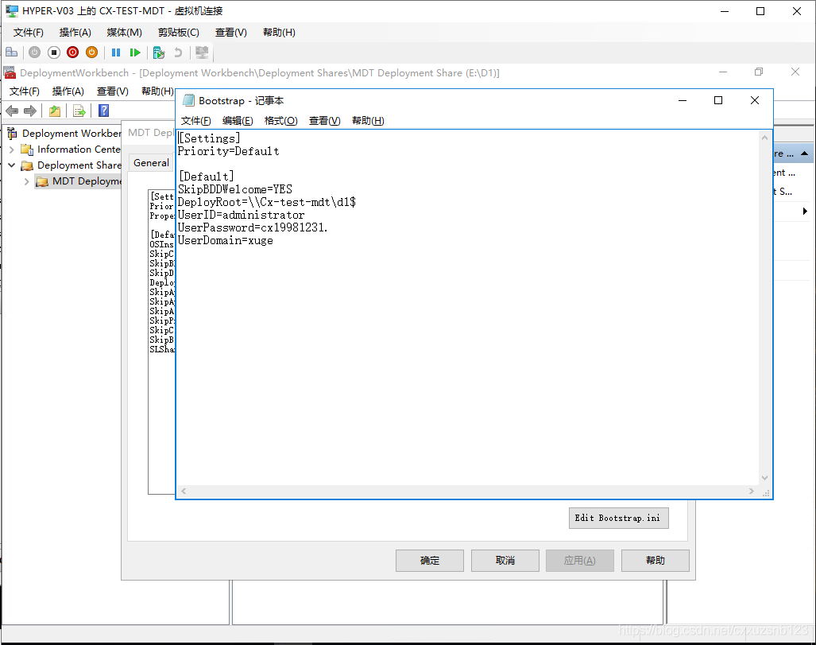The image size is (816, 645).
Task: Click Notepad horizontal scrollbar right arrow
Action: [x=752, y=491]
